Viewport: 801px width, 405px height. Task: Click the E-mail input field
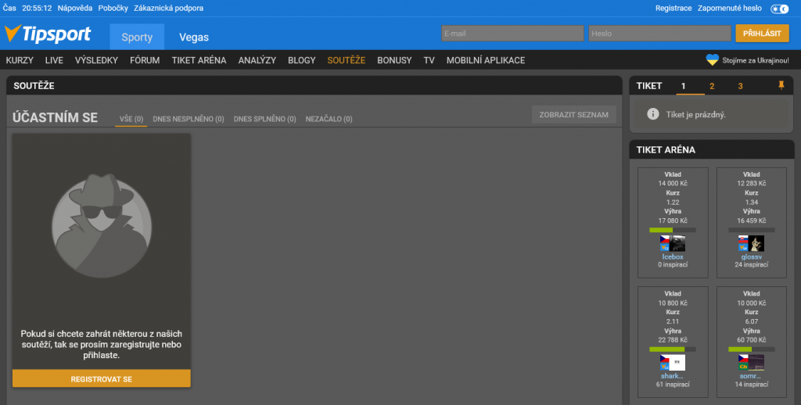click(512, 34)
